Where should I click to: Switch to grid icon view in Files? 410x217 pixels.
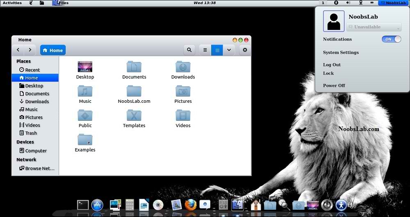pyautogui.click(x=217, y=50)
